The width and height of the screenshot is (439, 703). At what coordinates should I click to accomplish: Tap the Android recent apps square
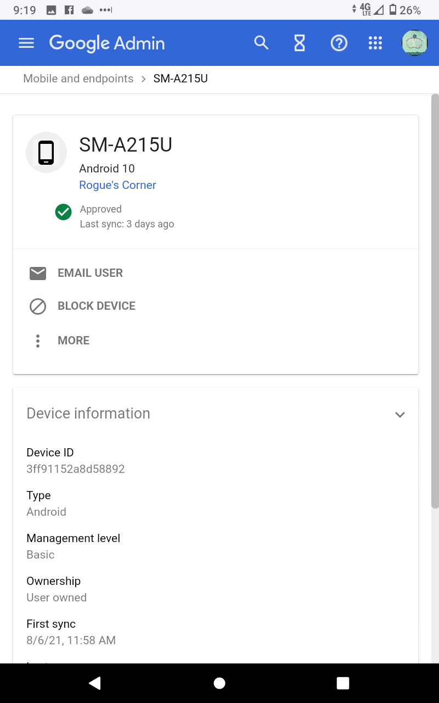[343, 683]
